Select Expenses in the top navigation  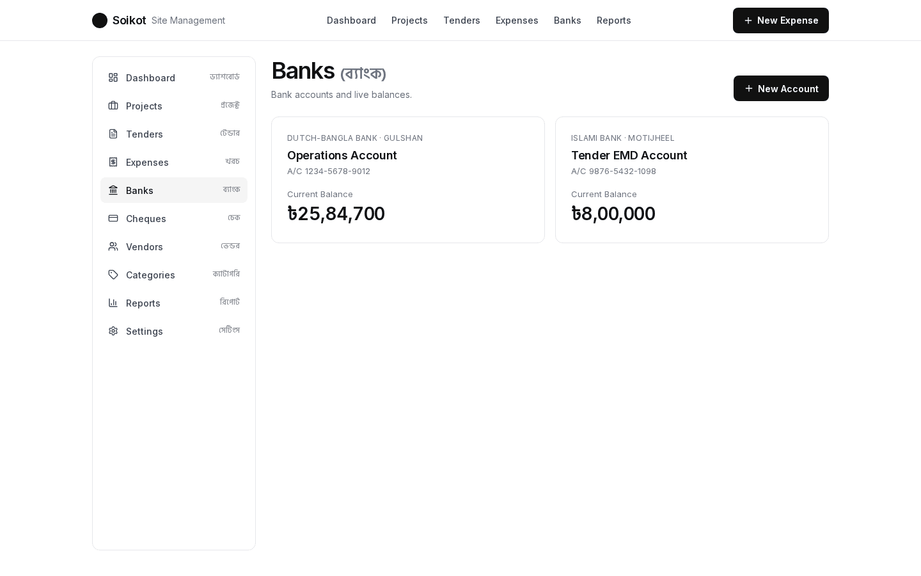[x=517, y=20]
